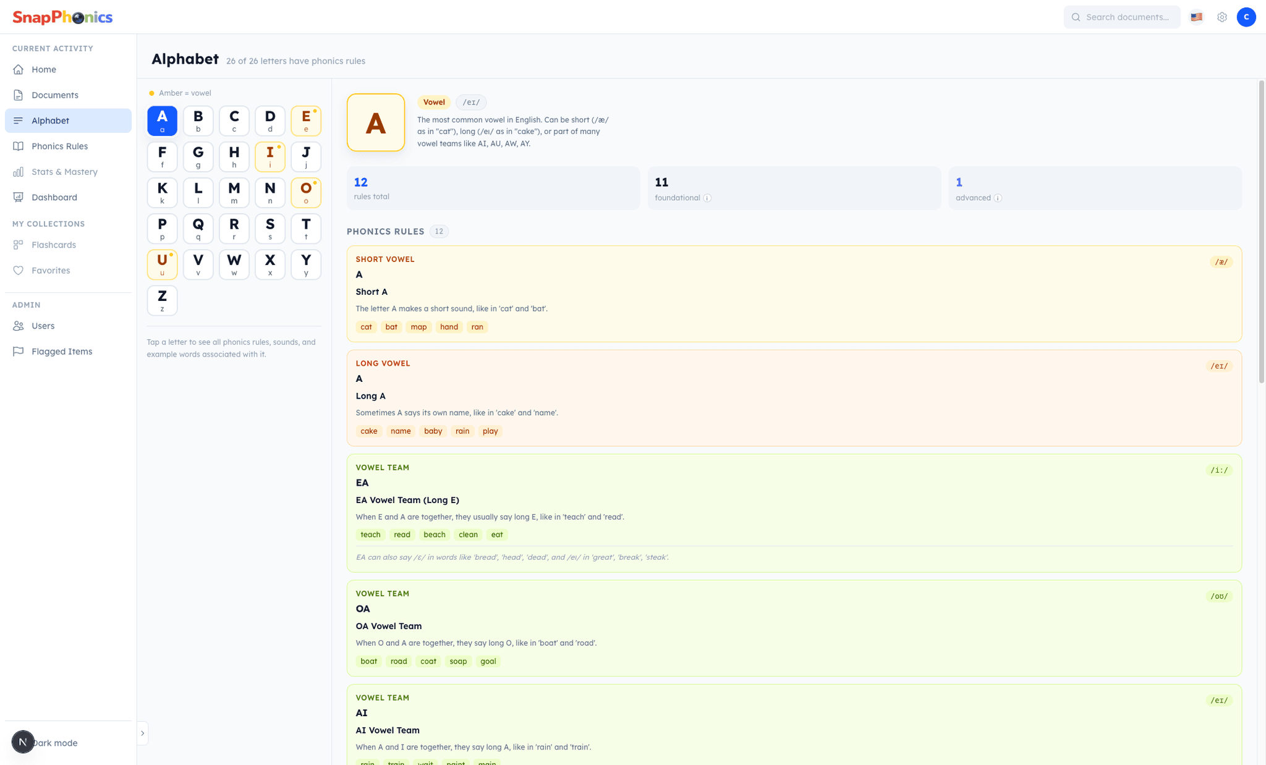Image resolution: width=1266 pixels, height=765 pixels.
Task: Open Flagged Items page
Action: tap(68, 352)
